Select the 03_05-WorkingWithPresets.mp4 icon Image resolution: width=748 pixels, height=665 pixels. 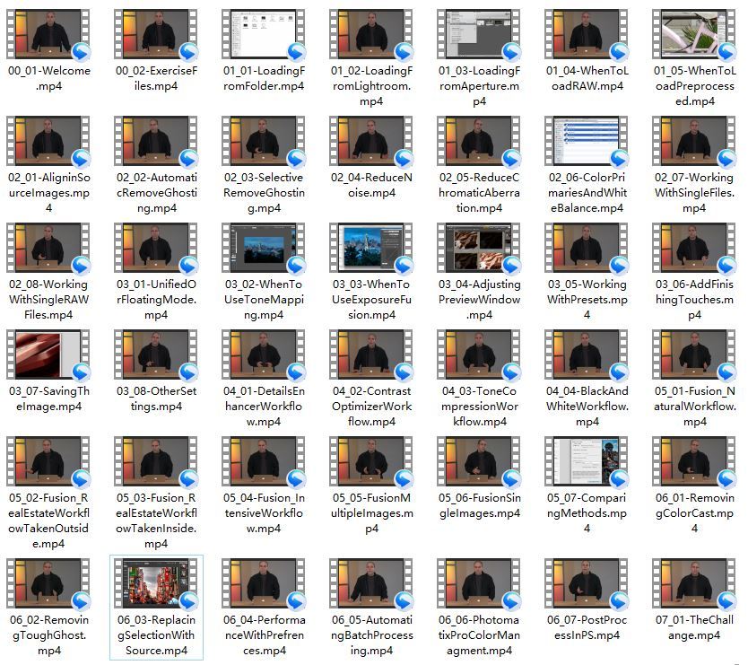pos(587,249)
